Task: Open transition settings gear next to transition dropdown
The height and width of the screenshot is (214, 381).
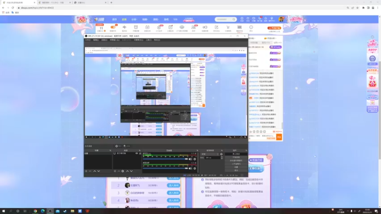Action: (x=221, y=154)
